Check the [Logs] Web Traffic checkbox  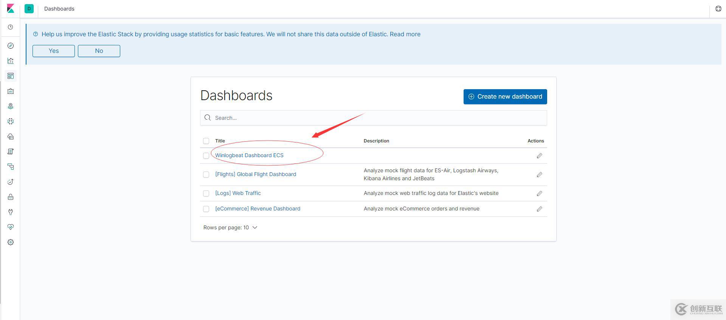(206, 193)
